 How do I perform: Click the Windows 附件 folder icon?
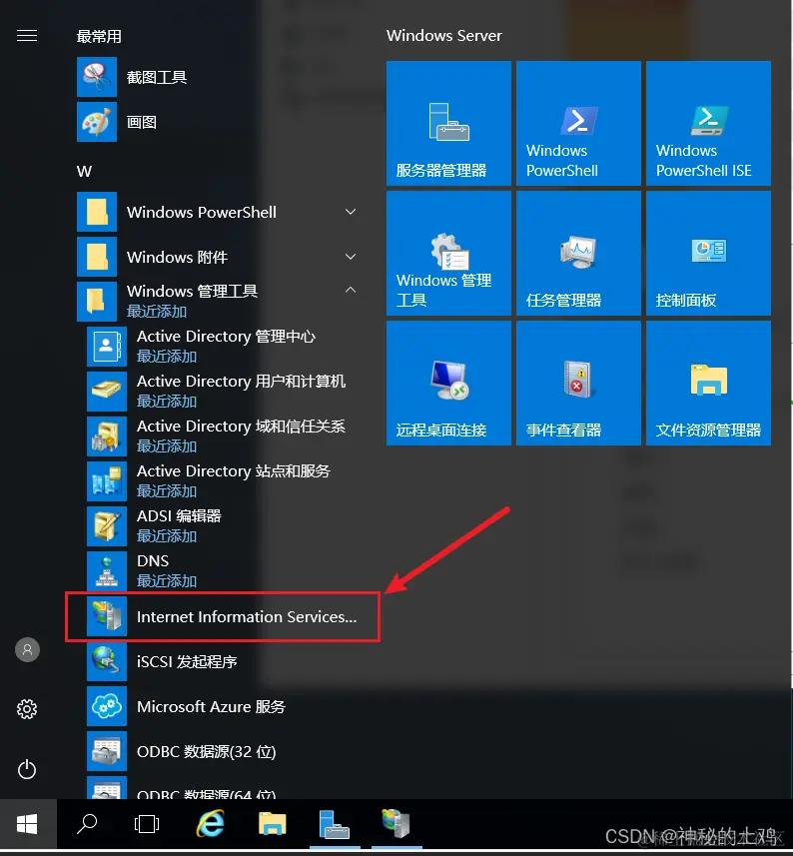coord(97,257)
